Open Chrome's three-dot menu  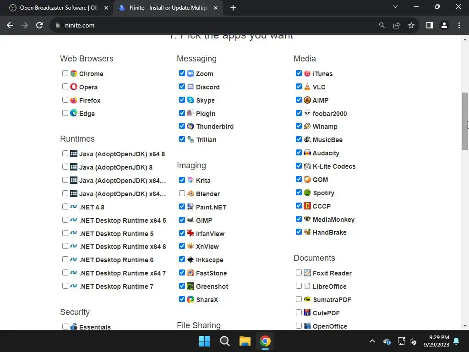[x=459, y=26]
